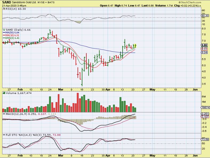
Task: Click the Volume 1,667,474 legend
Action: pyautogui.click(x=19, y=93)
